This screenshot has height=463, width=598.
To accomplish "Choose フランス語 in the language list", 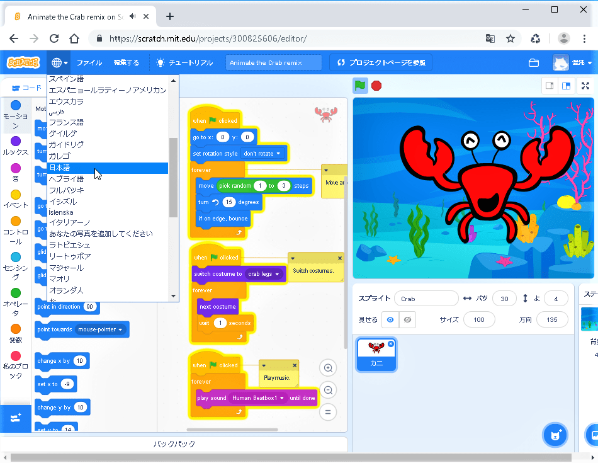I will (x=108, y=123).
